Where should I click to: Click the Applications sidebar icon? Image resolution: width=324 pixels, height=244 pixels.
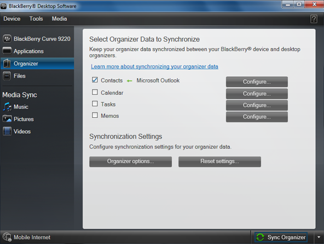pyautogui.click(x=7, y=51)
